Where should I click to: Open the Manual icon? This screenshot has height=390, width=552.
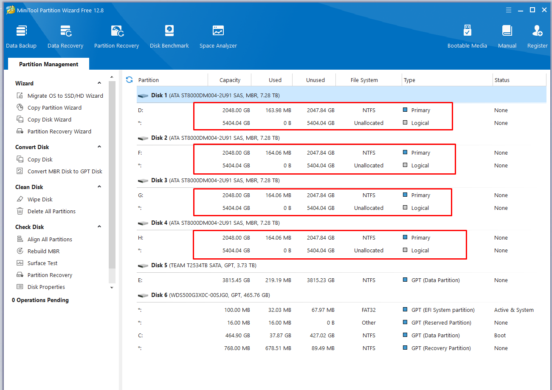(x=507, y=37)
